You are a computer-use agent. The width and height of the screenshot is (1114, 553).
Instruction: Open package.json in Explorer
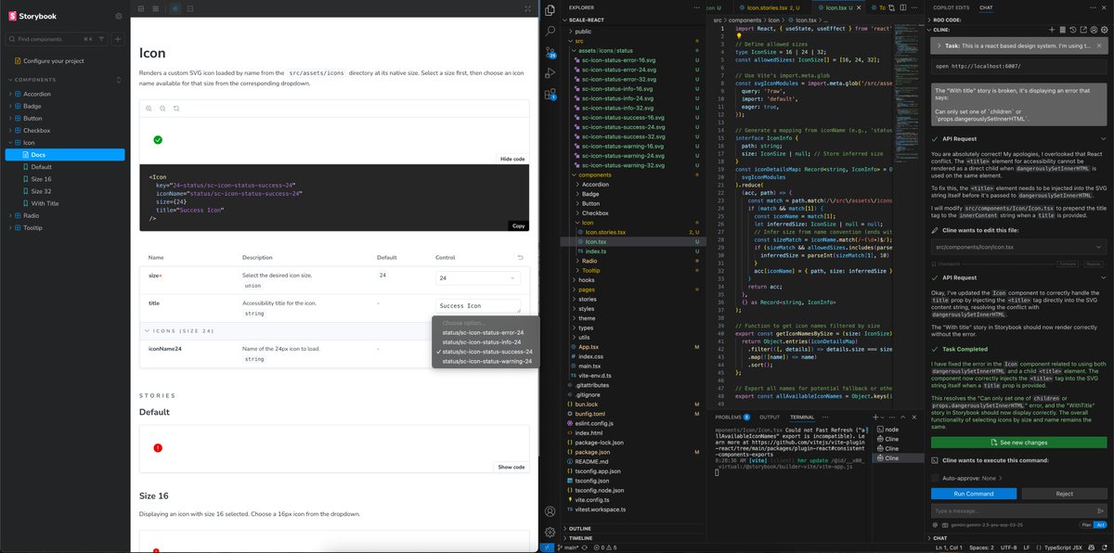(594, 452)
